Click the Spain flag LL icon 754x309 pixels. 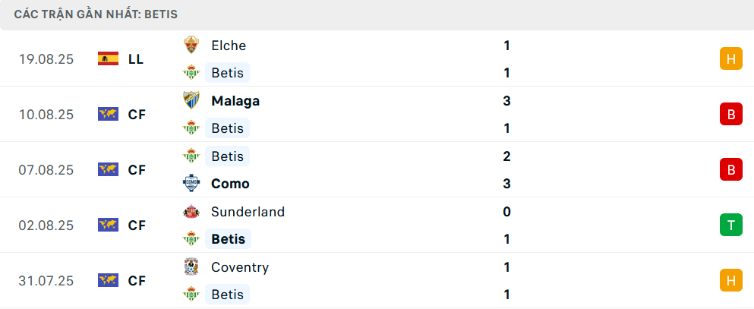pyautogui.click(x=108, y=59)
